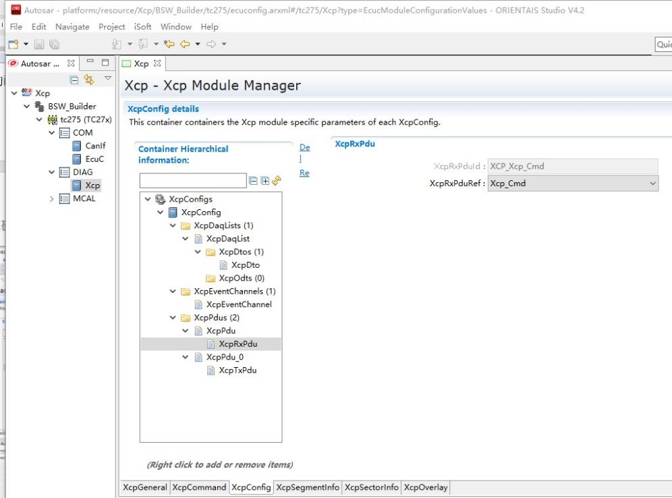672x498 pixels.
Task: Click the back navigation arrow in toolbar
Action: pyautogui.click(x=184, y=45)
